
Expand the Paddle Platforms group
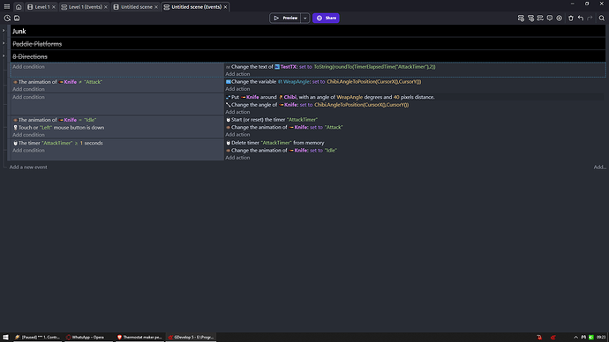click(4, 43)
